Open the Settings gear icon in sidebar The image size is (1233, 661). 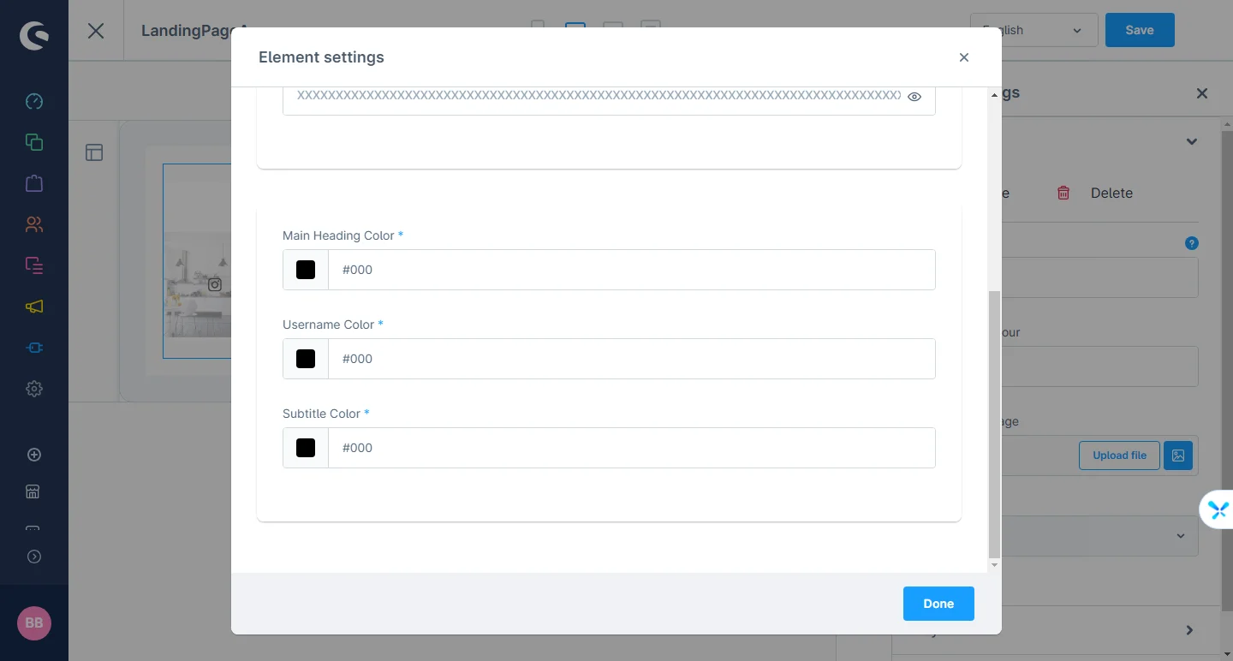[x=34, y=389]
